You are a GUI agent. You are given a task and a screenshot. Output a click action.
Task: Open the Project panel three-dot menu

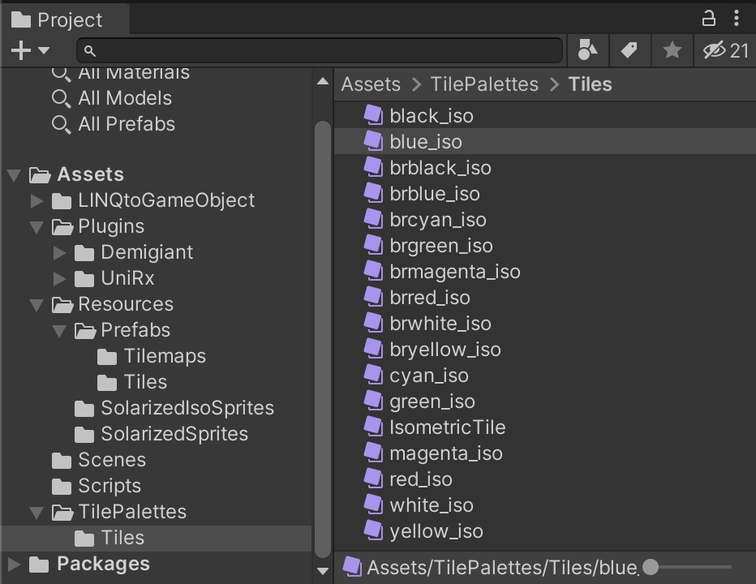[x=737, y=19]
